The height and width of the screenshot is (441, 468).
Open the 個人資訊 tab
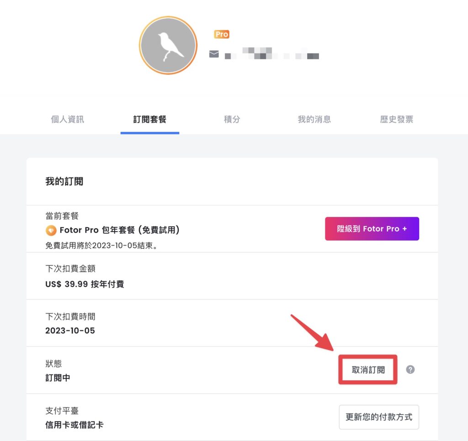coord(68,119)
